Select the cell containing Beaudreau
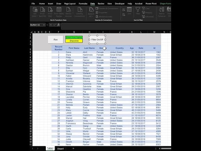 pyautogui.click(x=89, y=123)
